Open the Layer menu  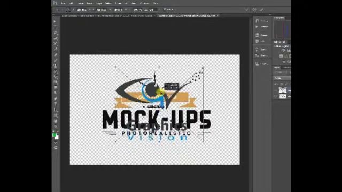[89, 3]
